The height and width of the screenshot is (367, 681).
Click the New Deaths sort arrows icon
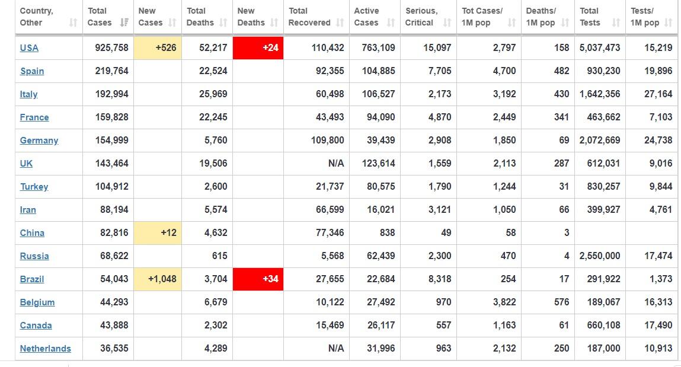274,23
